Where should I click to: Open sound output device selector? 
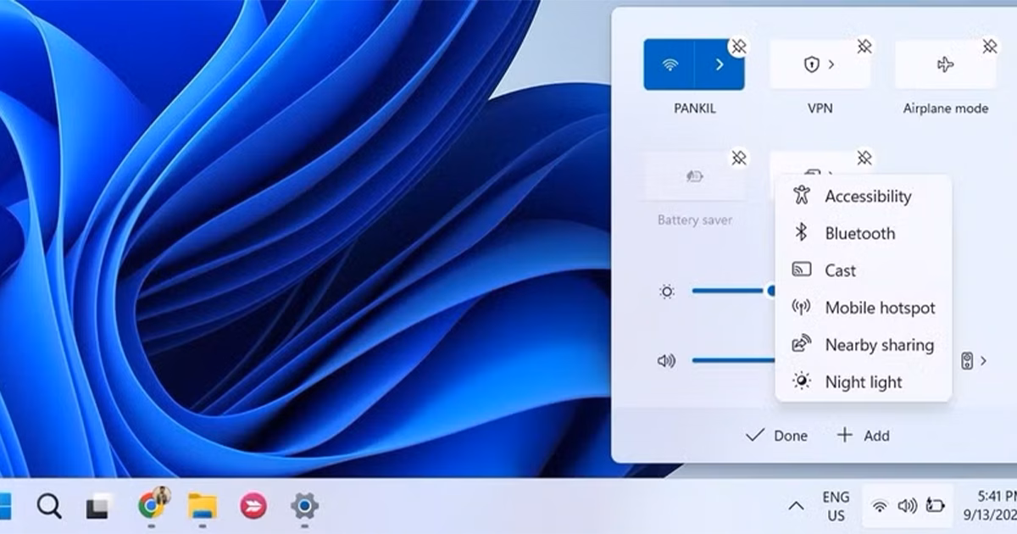[975, 361]
